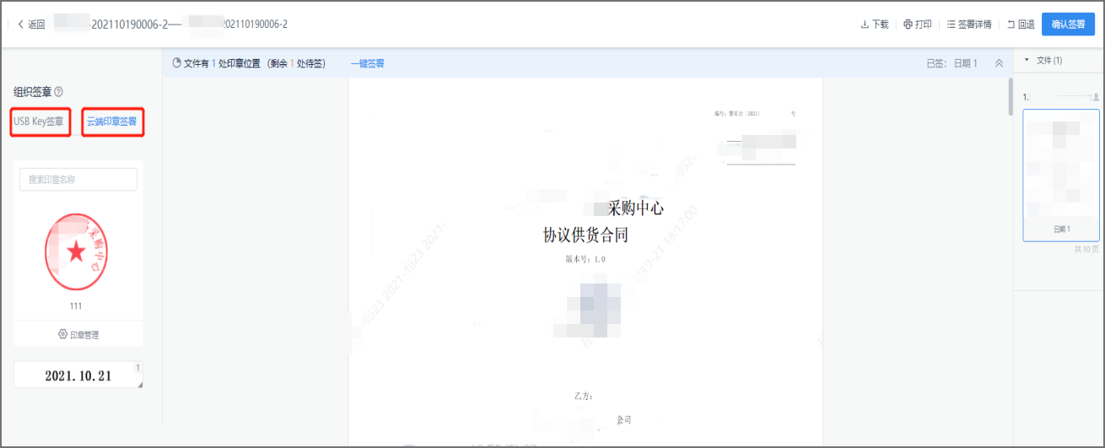
Task: Reject the contract using 回退
Action: coord(1021,24)
